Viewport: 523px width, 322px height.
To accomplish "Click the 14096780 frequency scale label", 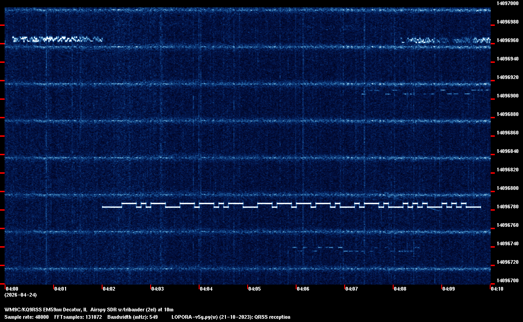I will (507, 207).
